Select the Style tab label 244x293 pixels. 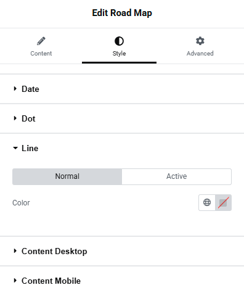tap(119, 54)
